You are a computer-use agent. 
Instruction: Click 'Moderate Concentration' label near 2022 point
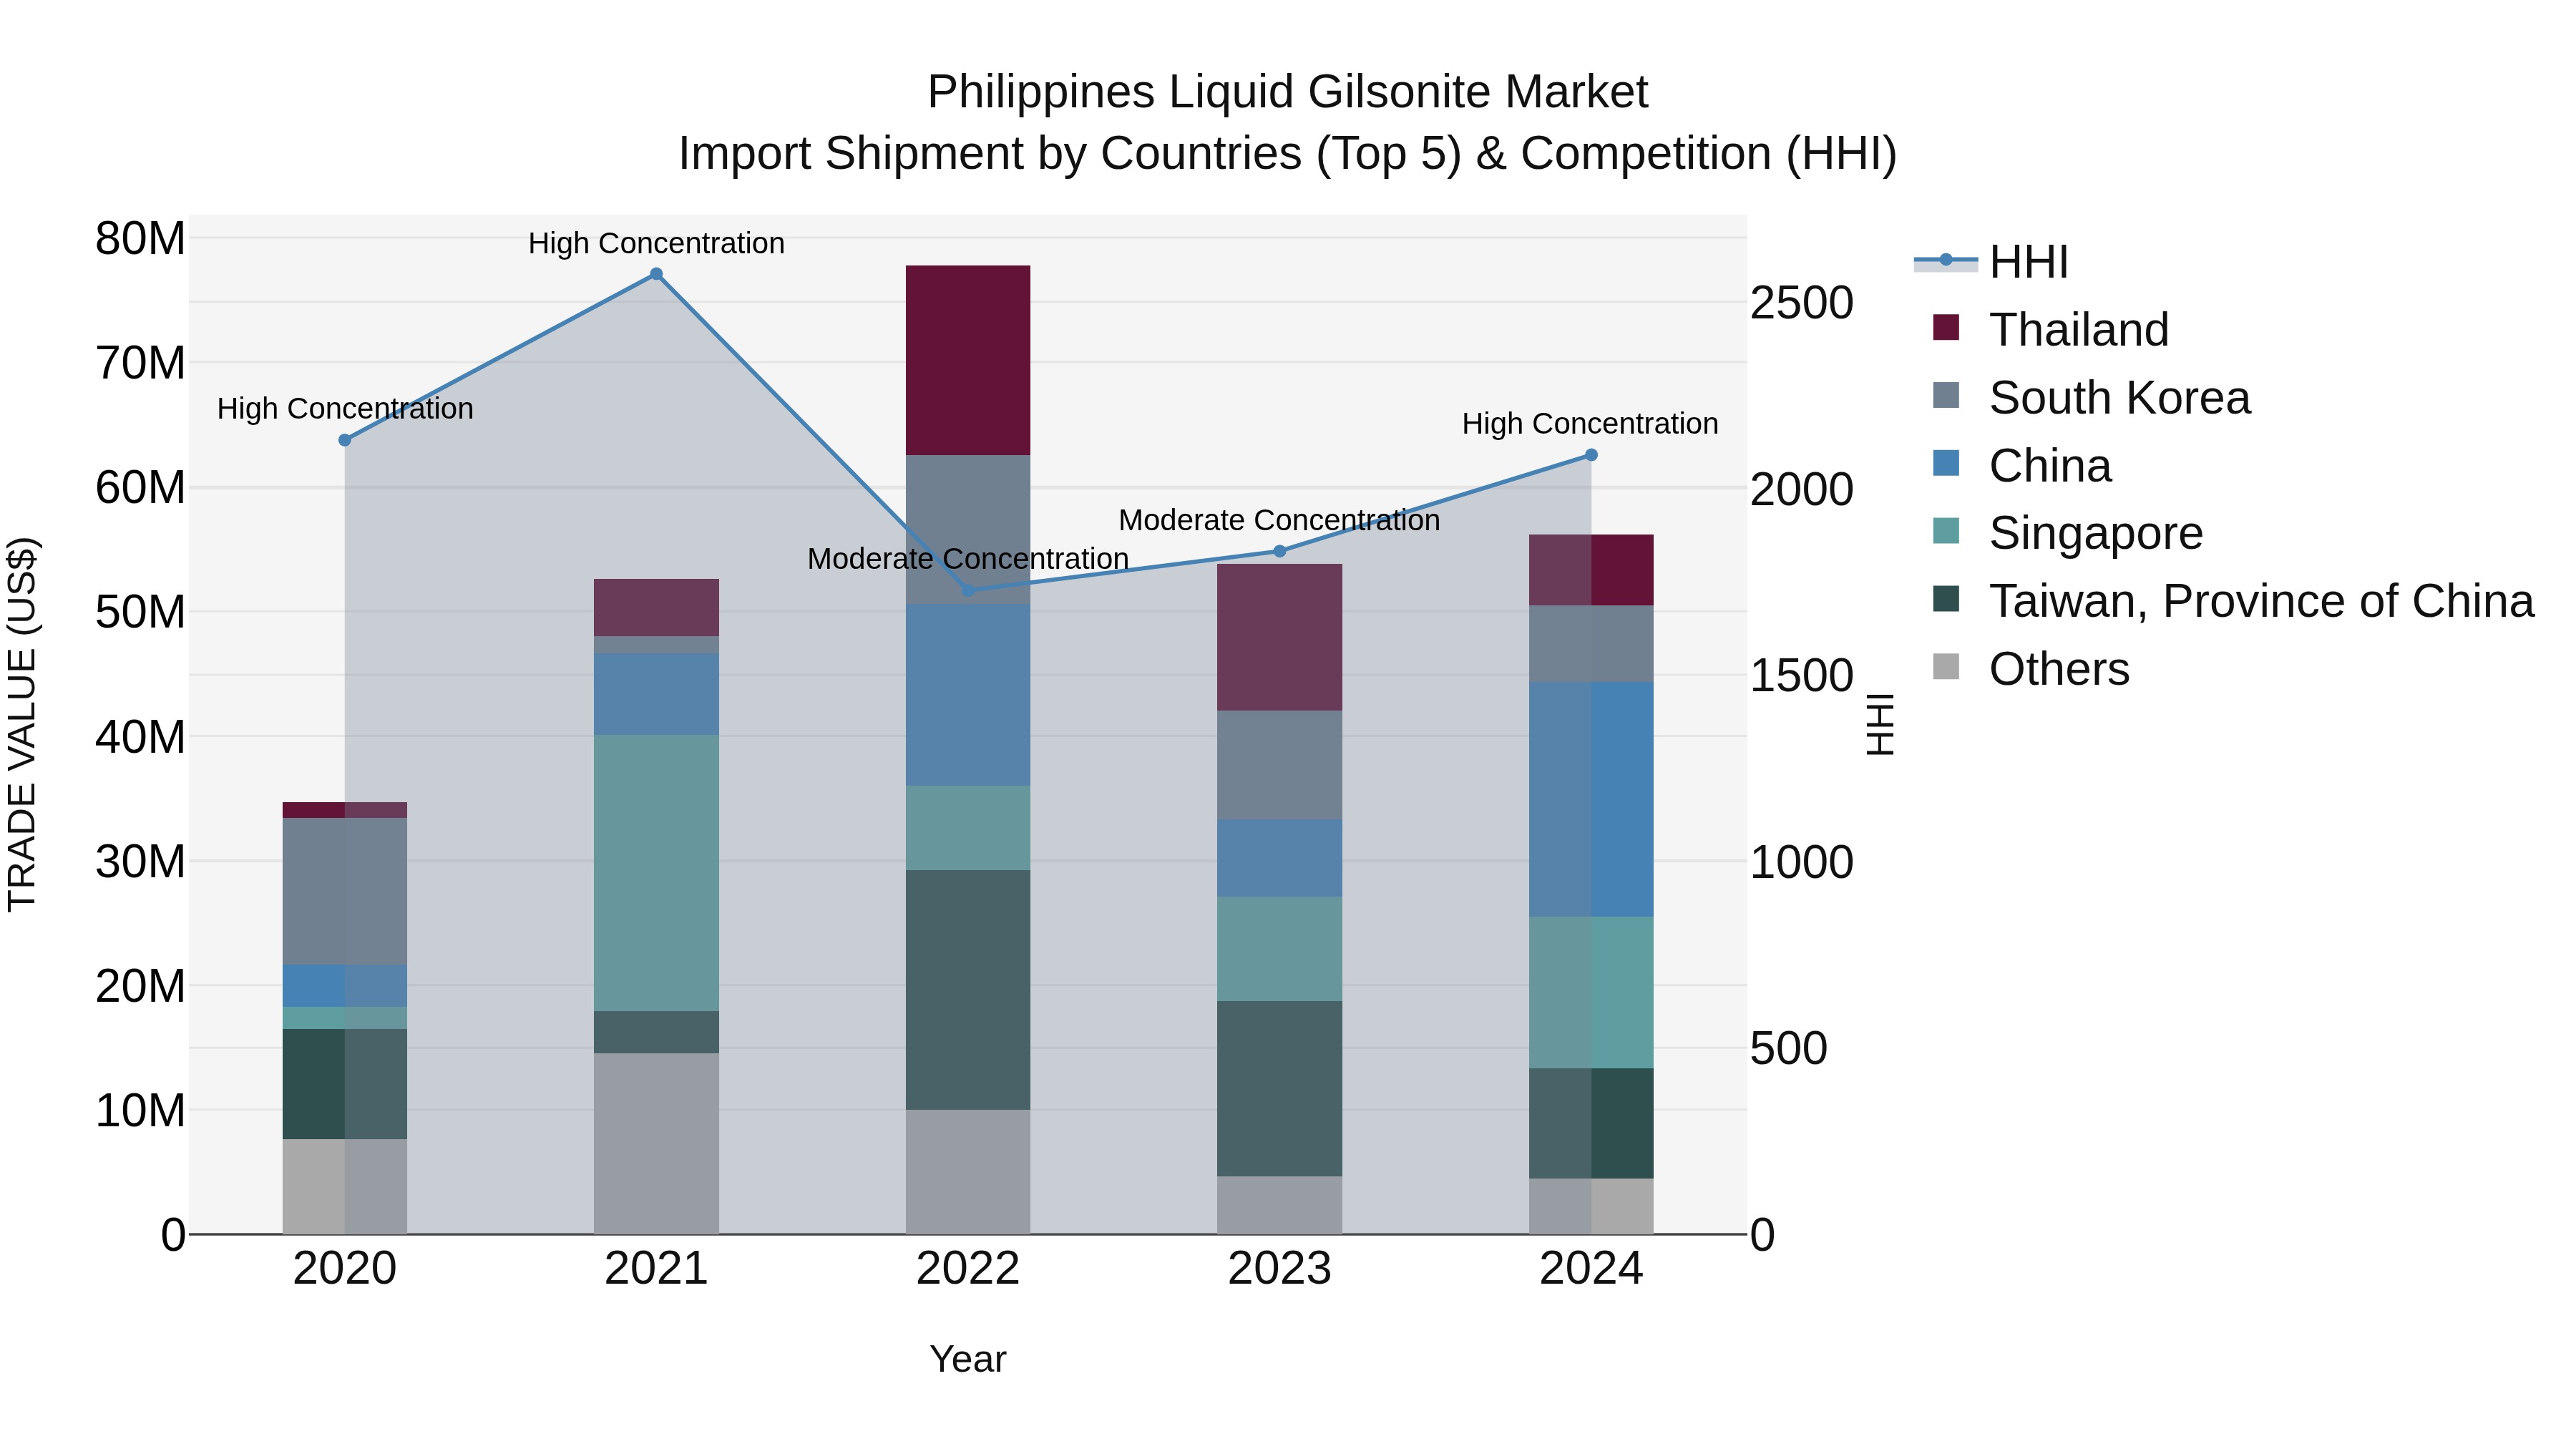coord(968,559)
